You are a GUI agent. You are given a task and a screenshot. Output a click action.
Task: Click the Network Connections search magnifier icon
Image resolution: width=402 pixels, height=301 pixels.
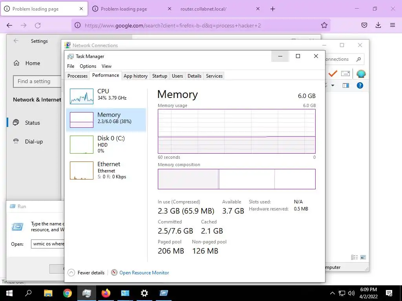coord(359,60)
